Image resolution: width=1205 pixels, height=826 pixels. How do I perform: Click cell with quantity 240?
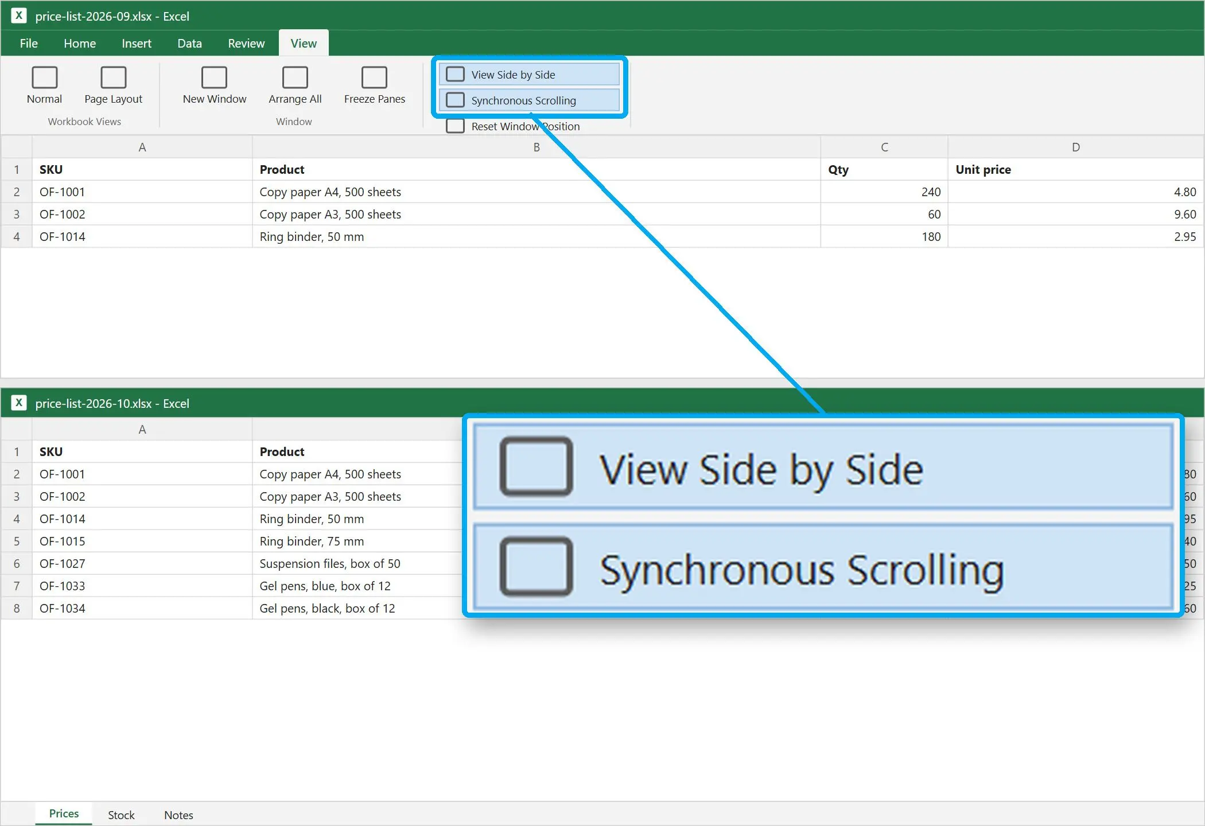pos(884,192)
